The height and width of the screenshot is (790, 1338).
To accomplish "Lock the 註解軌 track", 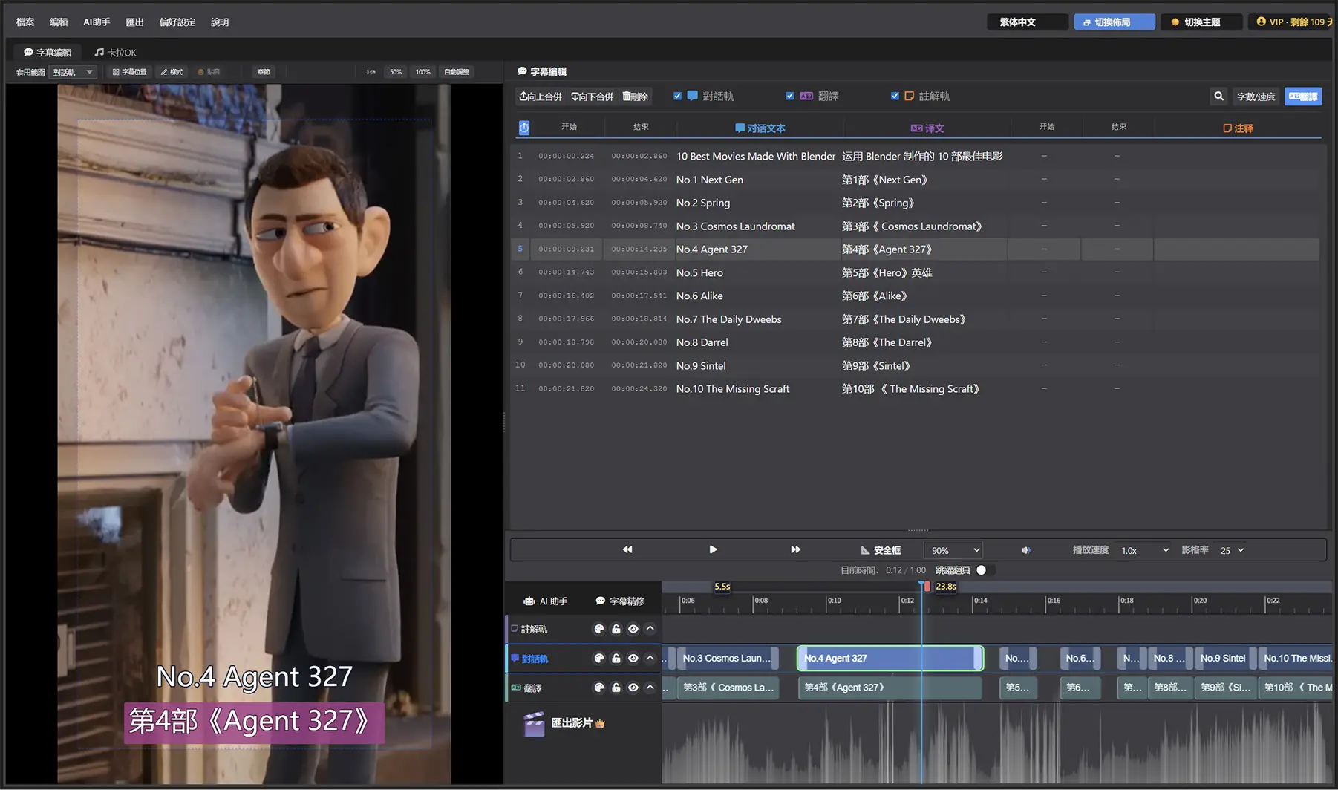I will tap(616, 629).
